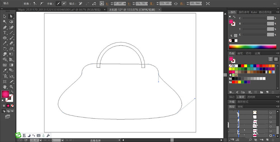The width and height of the screenshot is (280, 142).
Task: Click the Isolate selected object icon
Action: click(208, 3)
